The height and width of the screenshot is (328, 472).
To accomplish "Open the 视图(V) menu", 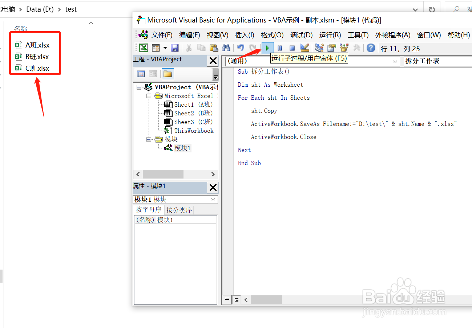I will click(x=217, y=35).
